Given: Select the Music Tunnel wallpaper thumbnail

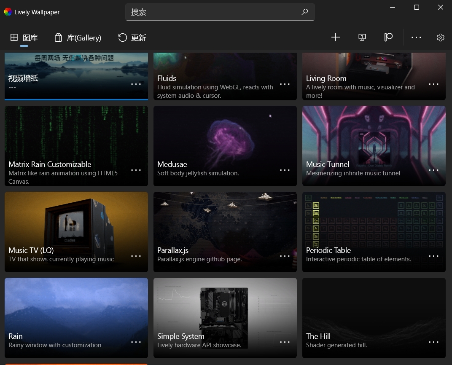Looking at the screenshot, I should click(x=374, y=146).
